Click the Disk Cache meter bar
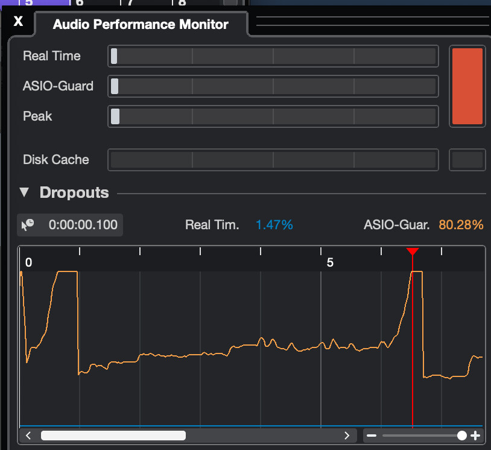This screenshot has width=491, height=450. point(273,160)
